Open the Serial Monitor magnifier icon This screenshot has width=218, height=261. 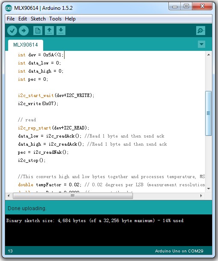pyautogui.click(x=200, y=31)
